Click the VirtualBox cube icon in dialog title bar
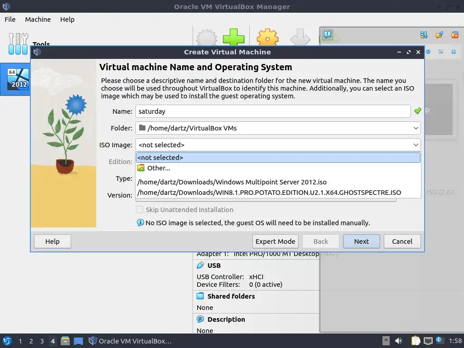 pyautogui.click(x=37, y=52)
